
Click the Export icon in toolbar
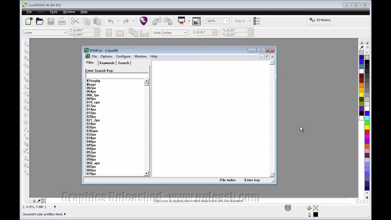(x=168, y=21)
